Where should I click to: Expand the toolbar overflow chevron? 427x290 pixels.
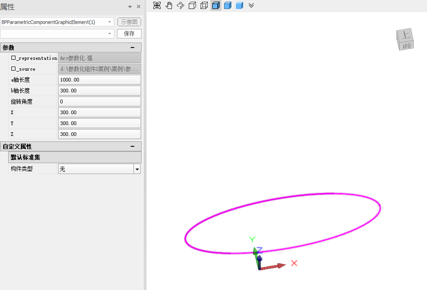coord(251,6)
